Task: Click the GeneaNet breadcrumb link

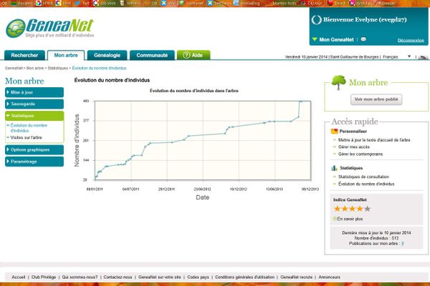Action: point(14,68)
